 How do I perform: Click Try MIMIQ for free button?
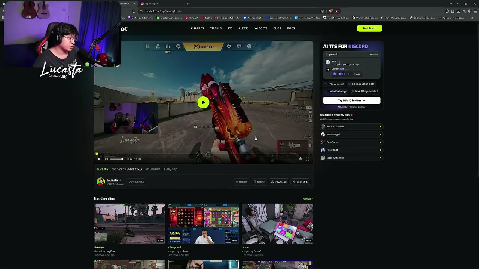[x=352, y=101]
